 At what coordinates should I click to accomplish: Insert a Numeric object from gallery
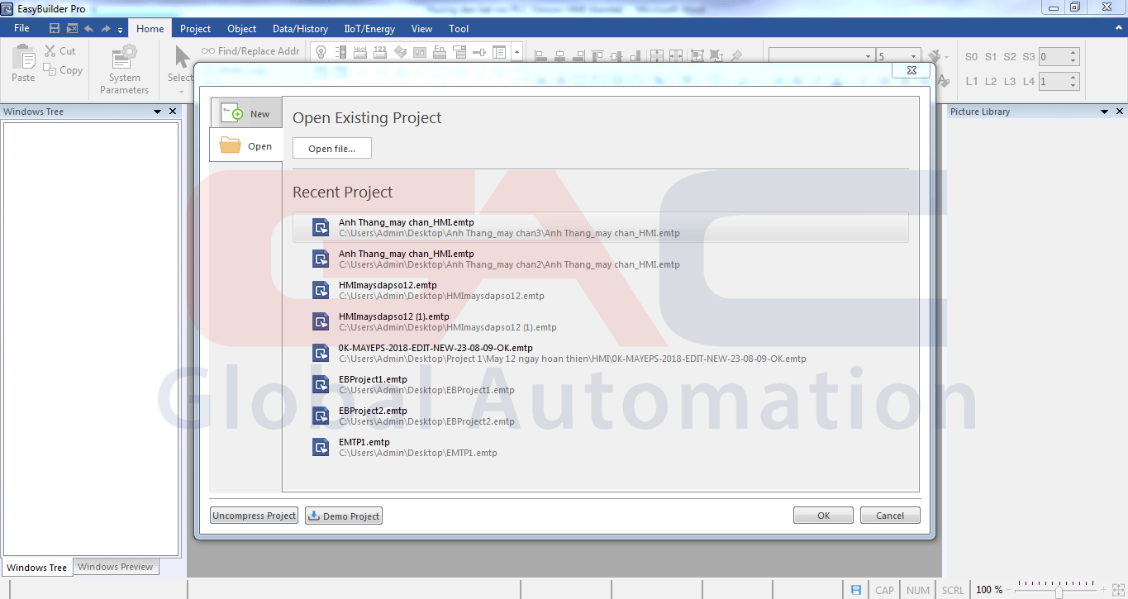[x=380, y=52]
